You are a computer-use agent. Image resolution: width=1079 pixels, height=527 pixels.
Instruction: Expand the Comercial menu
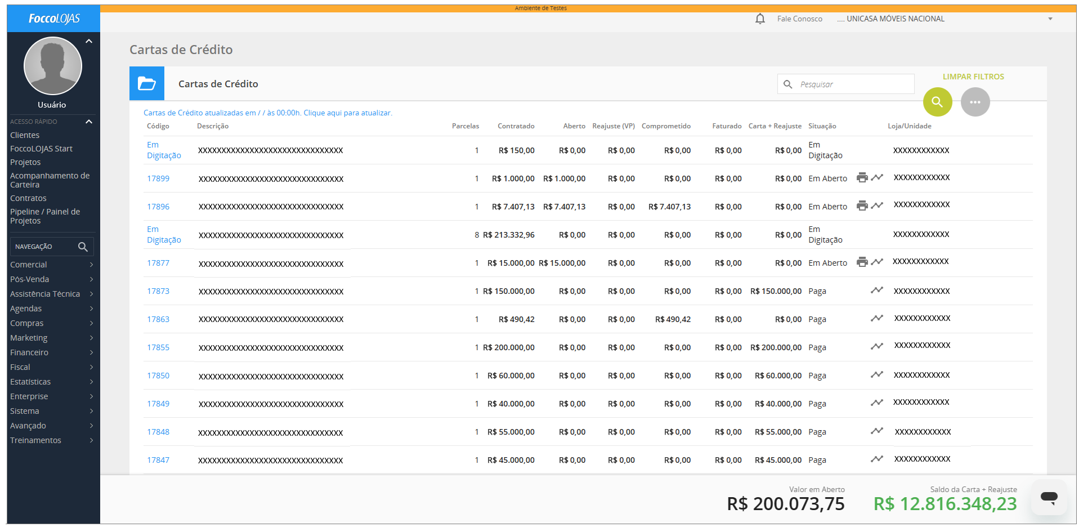[x=51, y=265]
